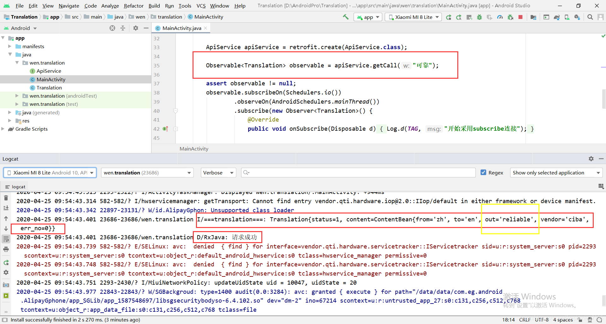The height and width of the screenshot is (324, 606).
Task: Click Select Opened File target icon
Action: pyautogui.click(x=112, y=28)
